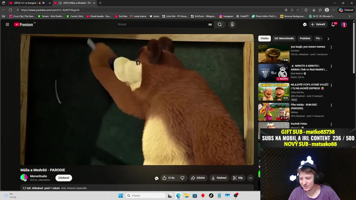Click the sparkle icon beside Vytvoriť
356x200 pixels.
click(305, 24)
